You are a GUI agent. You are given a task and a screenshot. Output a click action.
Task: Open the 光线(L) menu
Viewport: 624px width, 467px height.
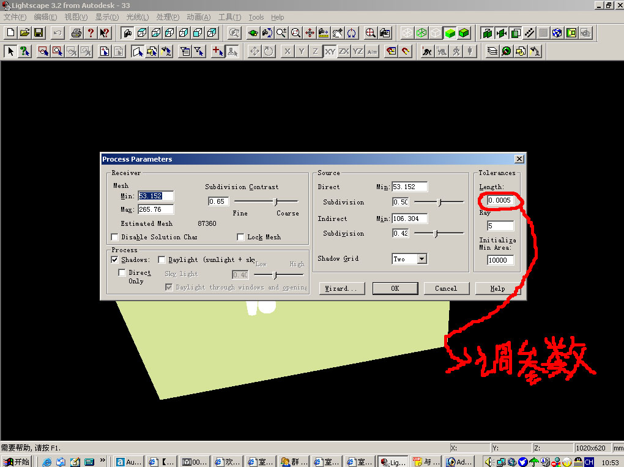pos(137,17)
